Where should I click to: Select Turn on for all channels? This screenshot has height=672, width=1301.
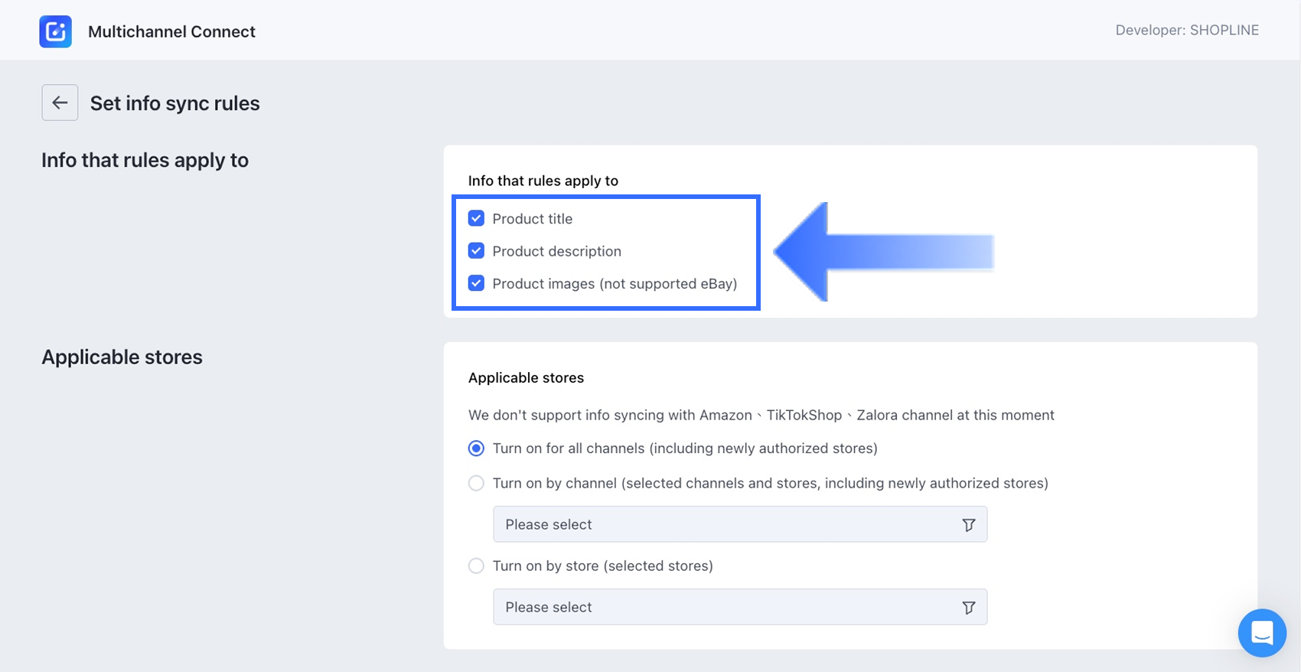coord(476,449)
